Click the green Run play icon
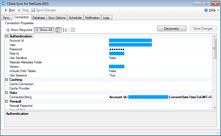221x136 pixels. [6, 10]
